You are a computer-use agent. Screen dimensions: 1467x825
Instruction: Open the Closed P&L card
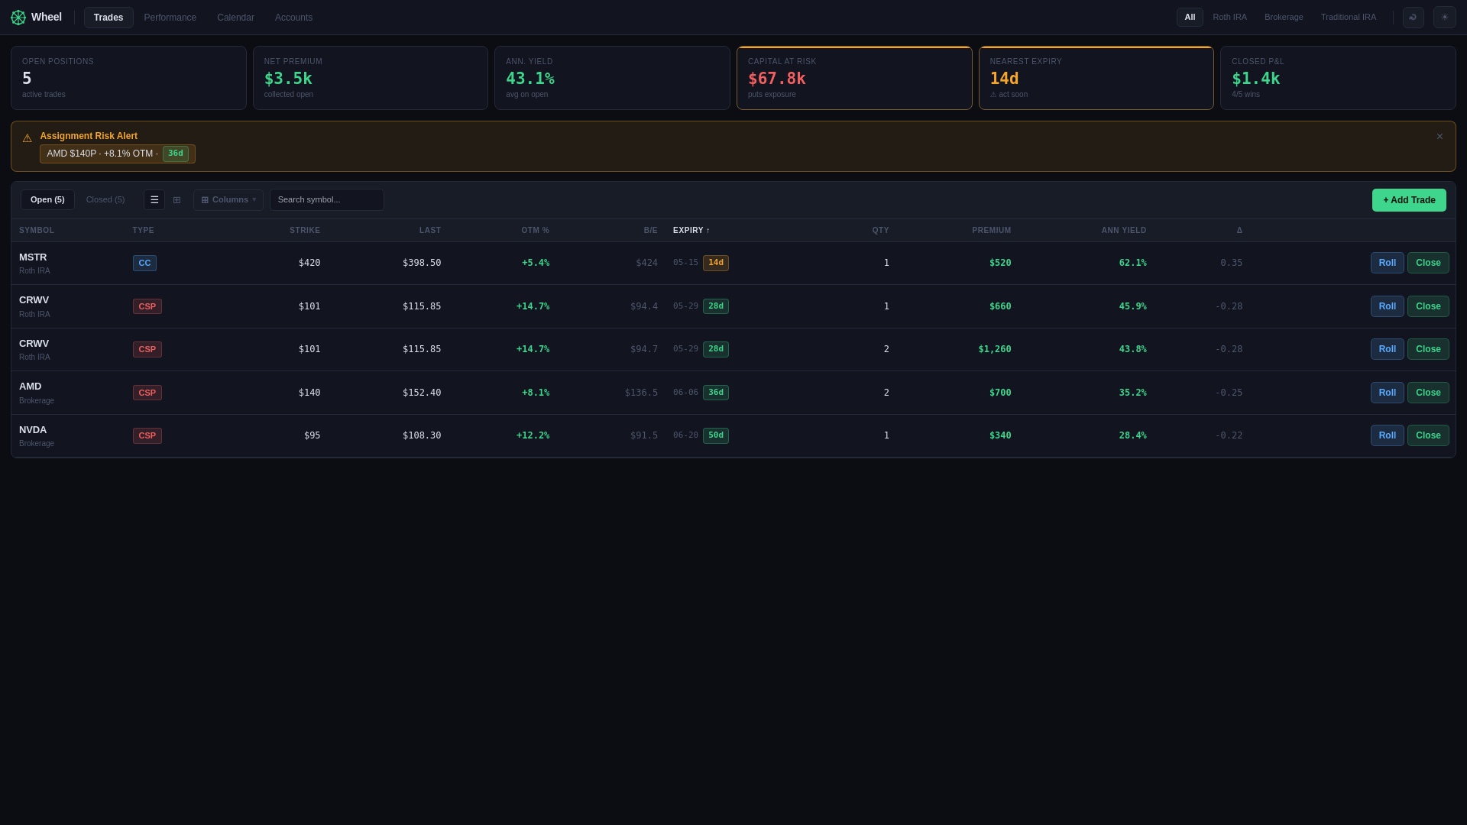tap(1338, 78)
